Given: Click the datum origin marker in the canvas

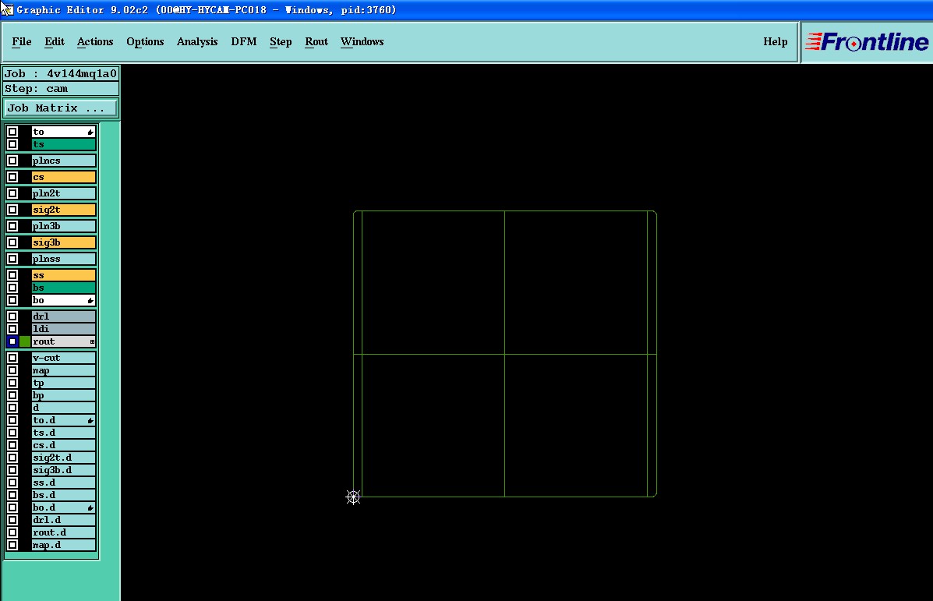Looking at the screenshot, I should pyautogui.click(x=353, y=497).
